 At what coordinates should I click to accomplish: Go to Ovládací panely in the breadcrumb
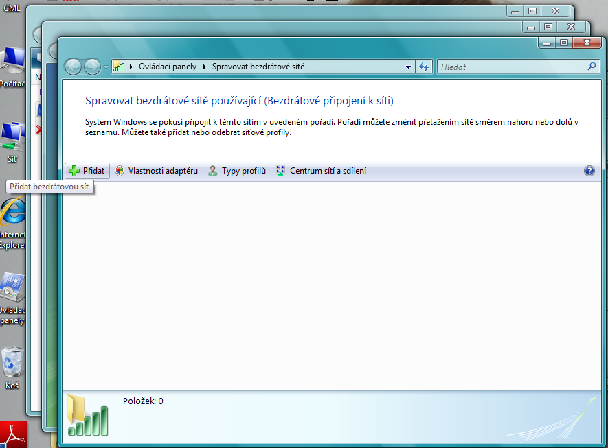pos(167,67)
